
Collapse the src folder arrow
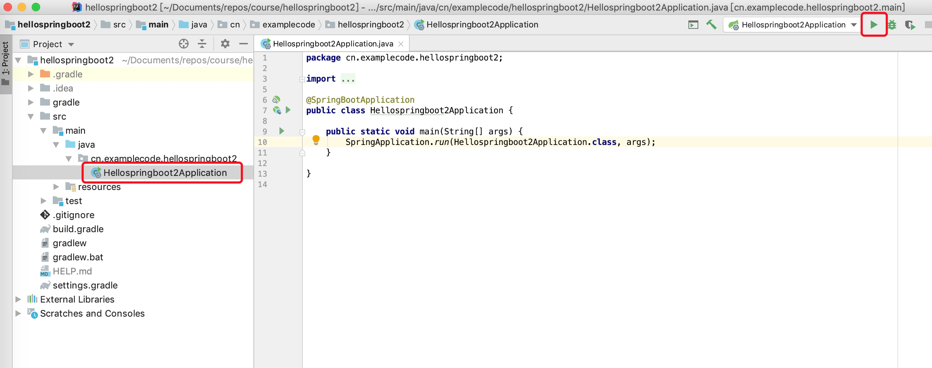[x=31, y=116]
